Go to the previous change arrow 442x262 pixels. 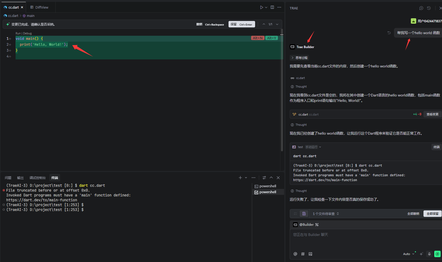[264, 24]
